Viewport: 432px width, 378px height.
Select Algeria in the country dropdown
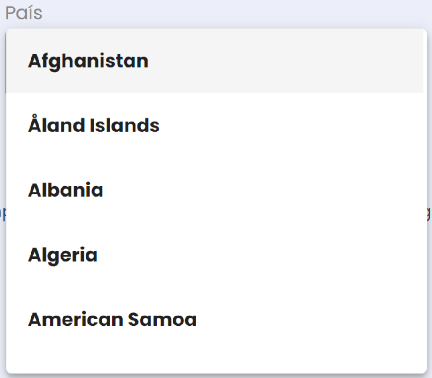[63, 255]
